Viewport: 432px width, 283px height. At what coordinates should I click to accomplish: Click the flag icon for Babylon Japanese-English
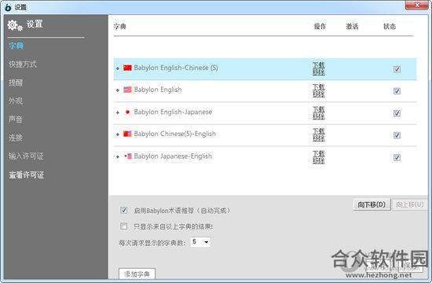pos(127,156)
